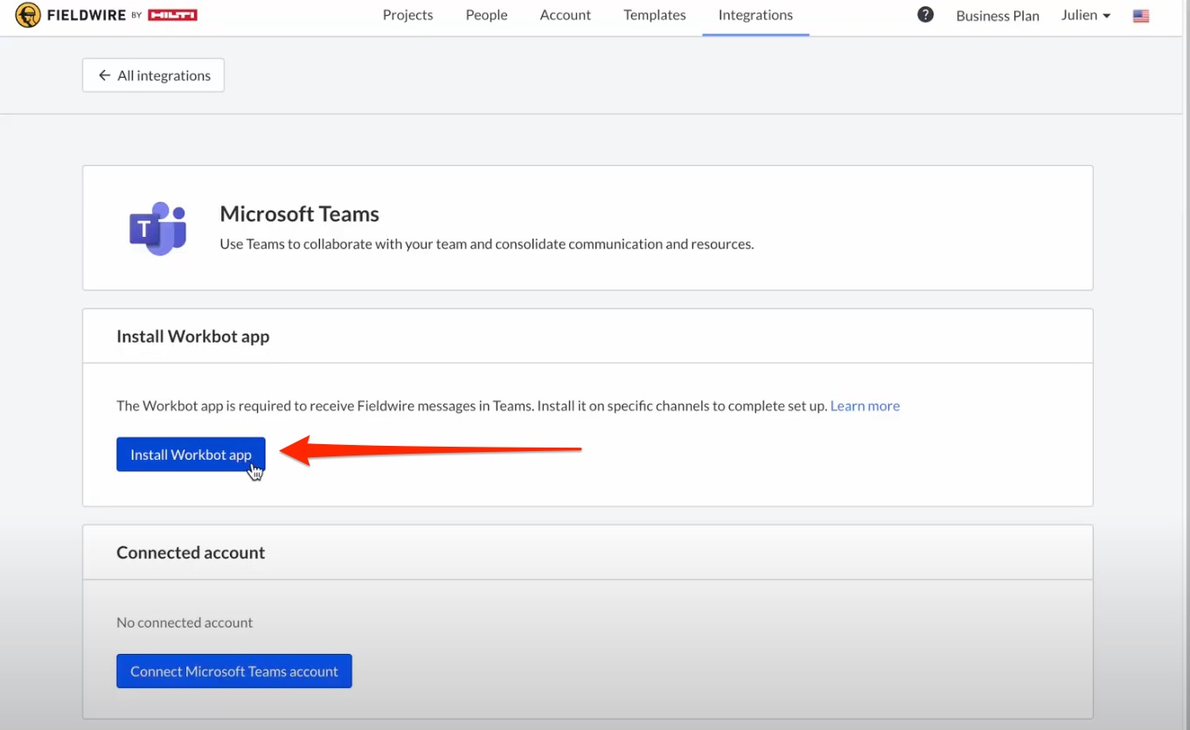Click the Workbot app requirement sentence
Screen dimensions: 1190x730
[472, 406]
